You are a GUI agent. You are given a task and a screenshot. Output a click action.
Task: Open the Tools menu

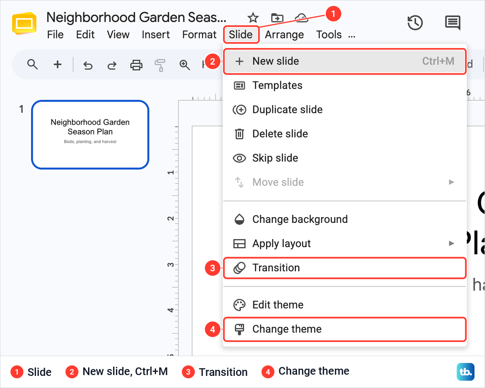click(x=329, y=35)
